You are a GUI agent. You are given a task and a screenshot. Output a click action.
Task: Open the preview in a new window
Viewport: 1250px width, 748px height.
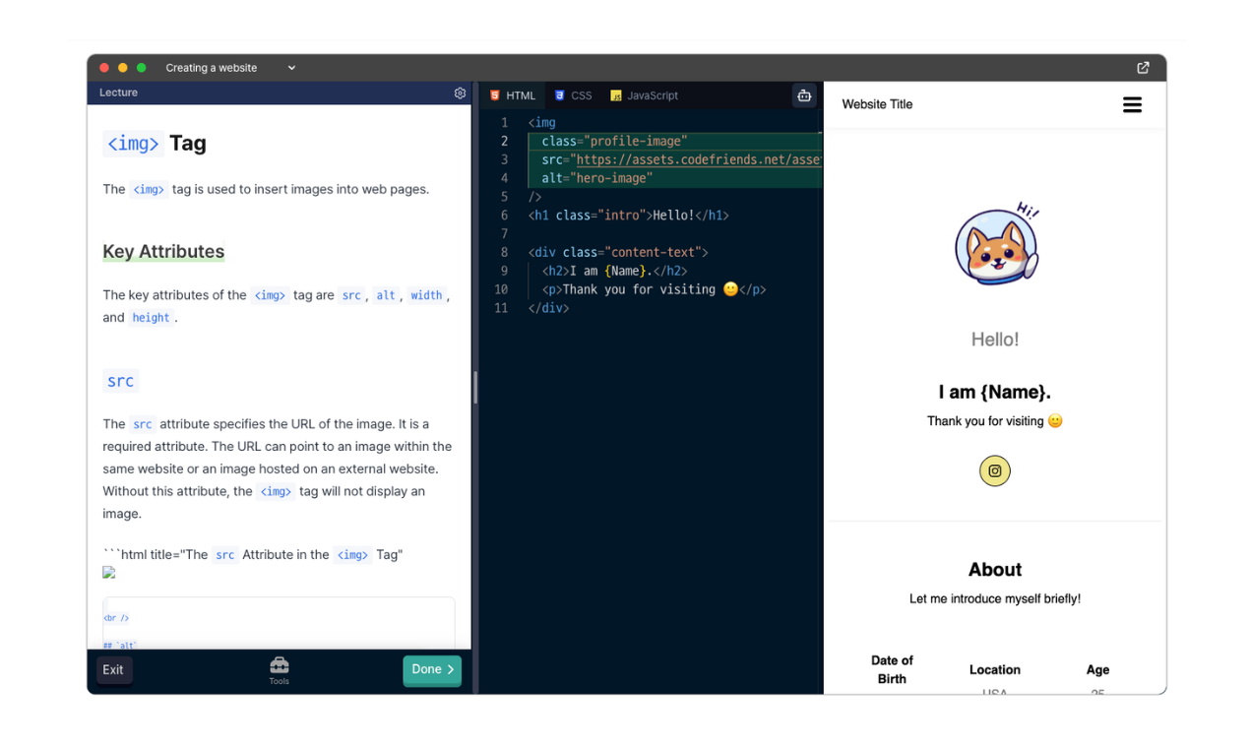1143,68
